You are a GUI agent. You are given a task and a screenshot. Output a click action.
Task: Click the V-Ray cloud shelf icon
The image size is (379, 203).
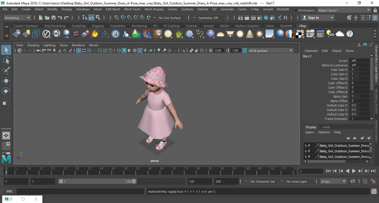[340, 34]
